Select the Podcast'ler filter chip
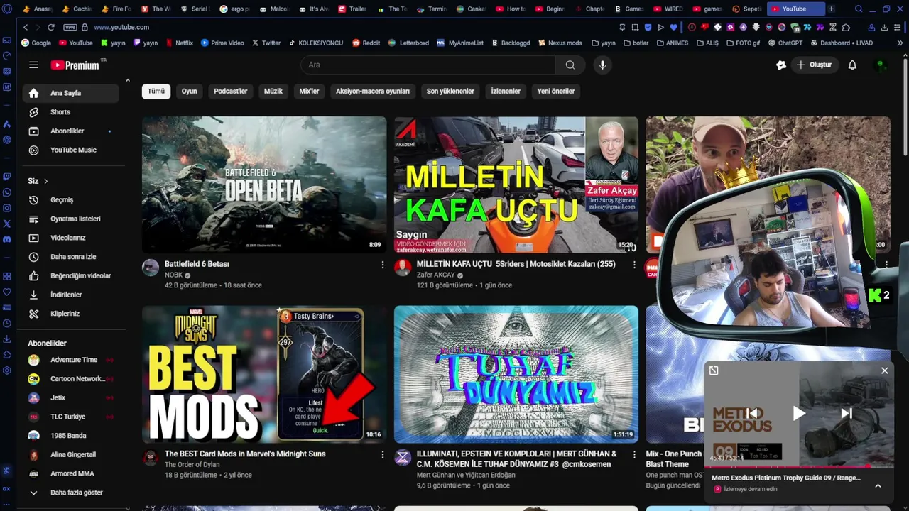The height and width of the screenshot is (511, 909). (231, 92)
